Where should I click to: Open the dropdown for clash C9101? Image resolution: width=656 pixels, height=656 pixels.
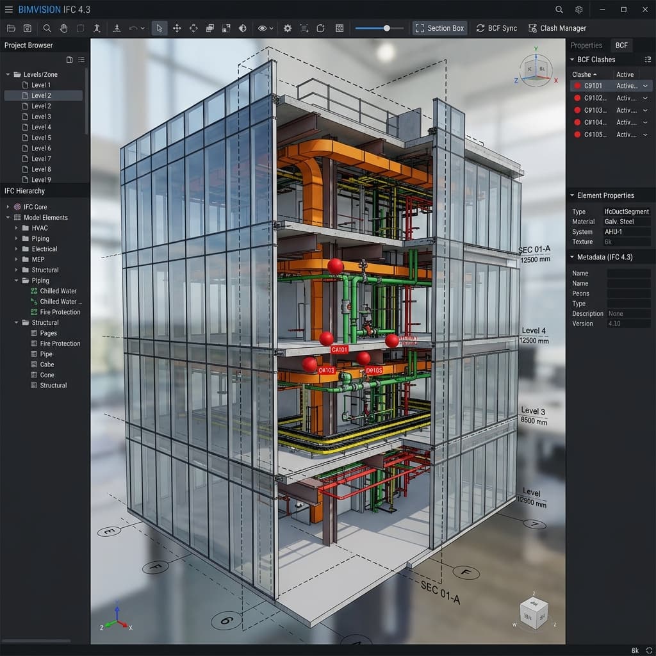pyautogui.click(x=645, y=86)
